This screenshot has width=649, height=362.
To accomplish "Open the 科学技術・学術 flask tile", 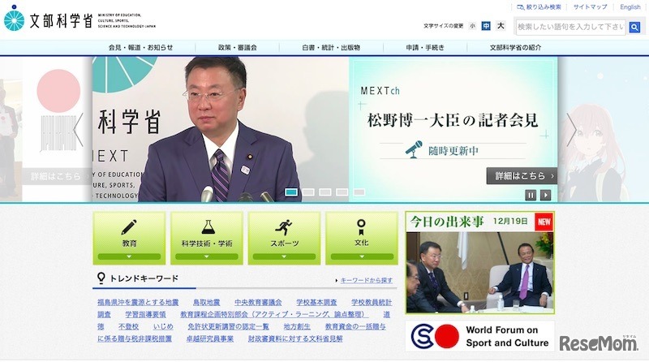I will (x=207, y=238).
